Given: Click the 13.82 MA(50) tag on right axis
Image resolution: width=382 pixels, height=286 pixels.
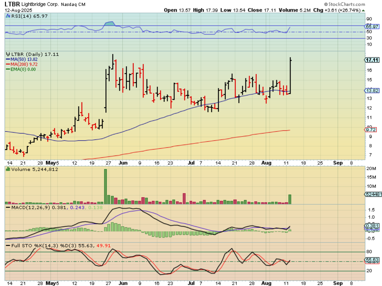Looking at the screenshot, I should tap(372, 90).
